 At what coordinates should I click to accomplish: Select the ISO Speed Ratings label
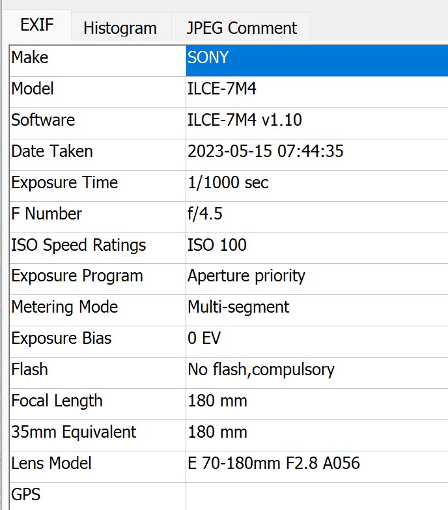[x=79, y=245]
